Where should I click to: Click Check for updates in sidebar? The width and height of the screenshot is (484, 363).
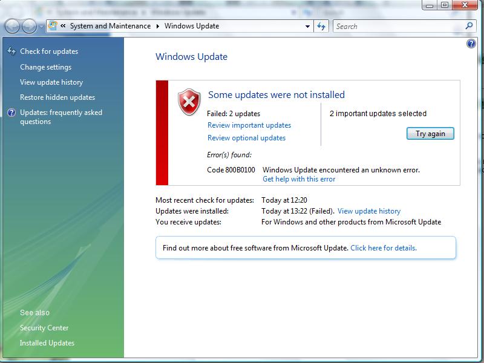coord(49,51)
